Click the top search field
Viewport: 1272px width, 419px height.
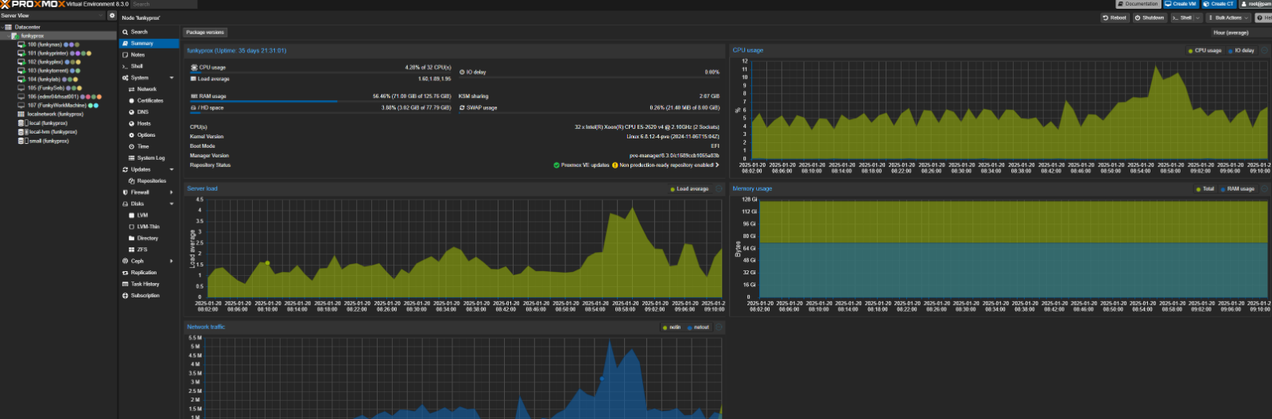click(164, 4)
